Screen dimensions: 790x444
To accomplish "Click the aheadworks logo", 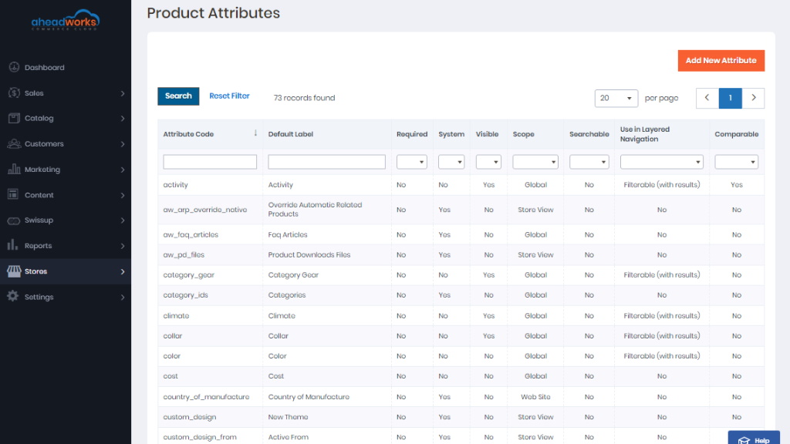I will (x=66, y=20).
